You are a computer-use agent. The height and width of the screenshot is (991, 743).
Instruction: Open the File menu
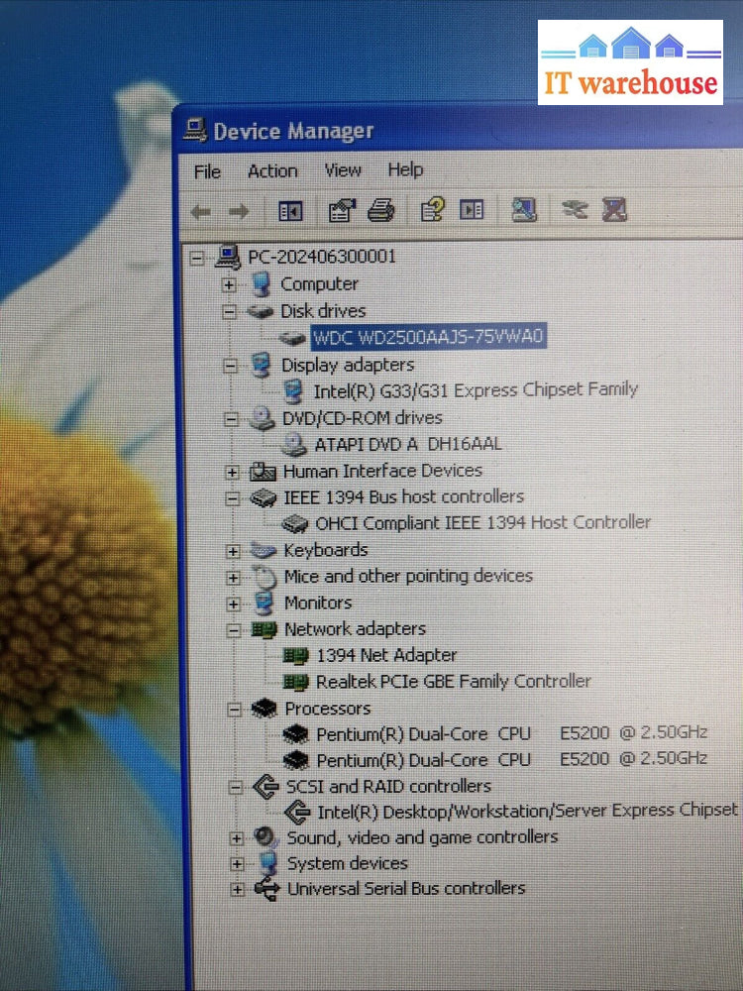point(207,171)
